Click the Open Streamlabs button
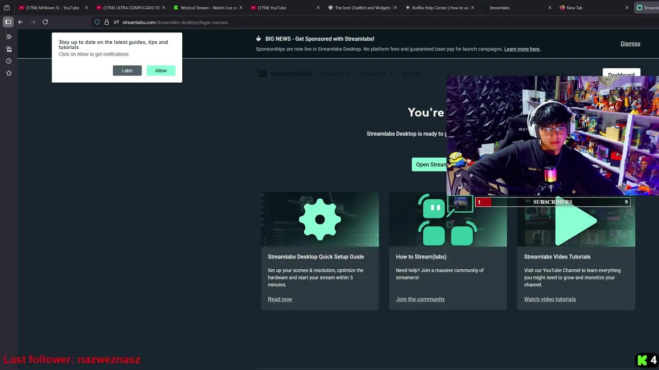Screen dimensions: 659x370 pyautogui.click(x=430, y=164)
